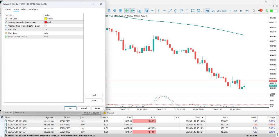Switch chart to M1 timeframe

tap(207, 11)
